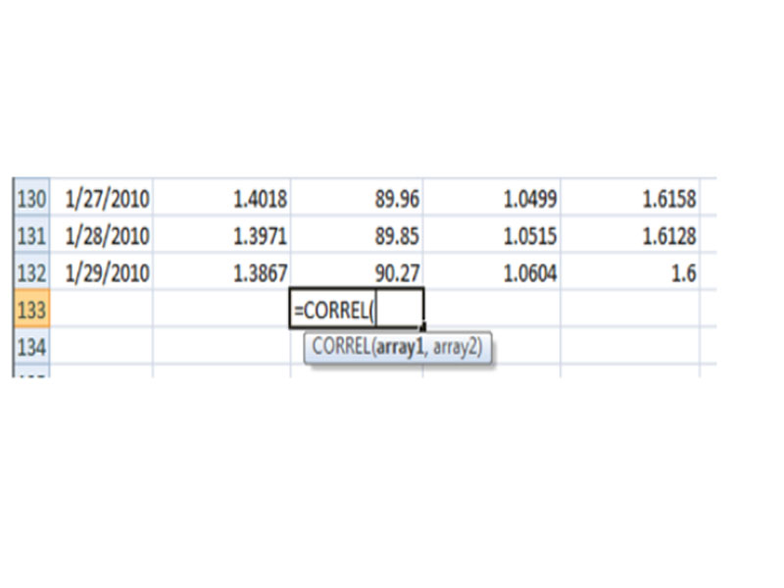Select cell with value 1.6128
784x588 pixels.
point(630,234)
